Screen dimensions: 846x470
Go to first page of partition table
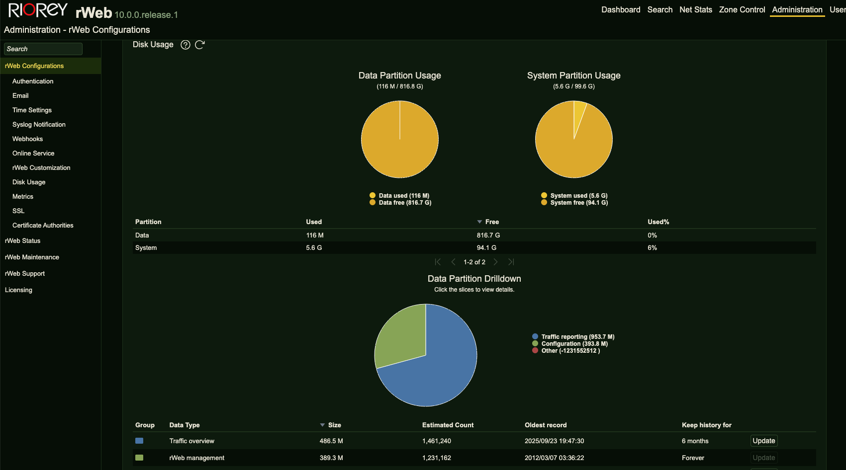click(x=438, y=262)
